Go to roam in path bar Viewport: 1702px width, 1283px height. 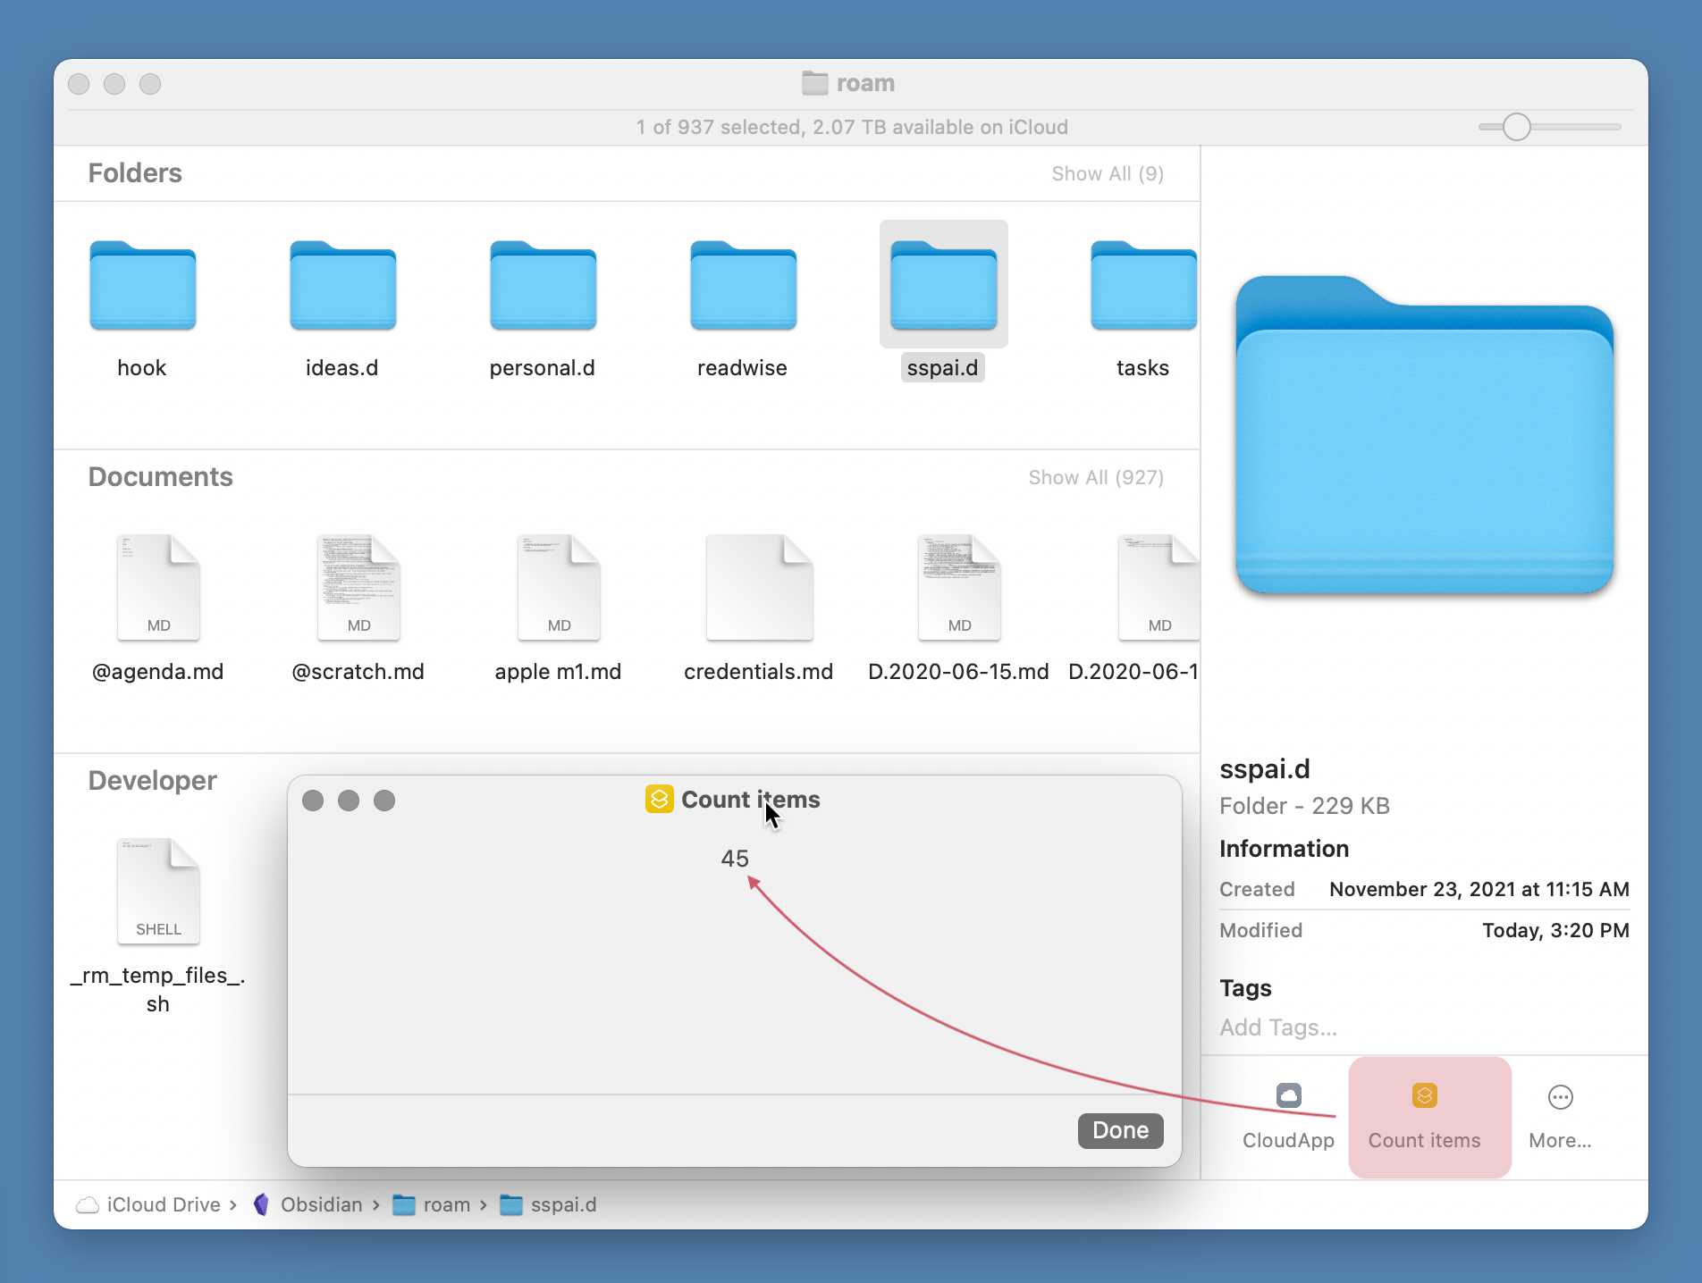click(x=432, y=1204)
